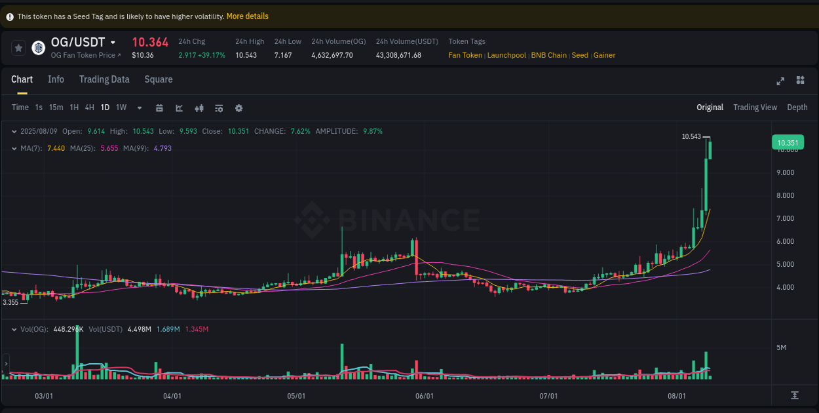Open the Depth chart view

[x=797, y=107]
